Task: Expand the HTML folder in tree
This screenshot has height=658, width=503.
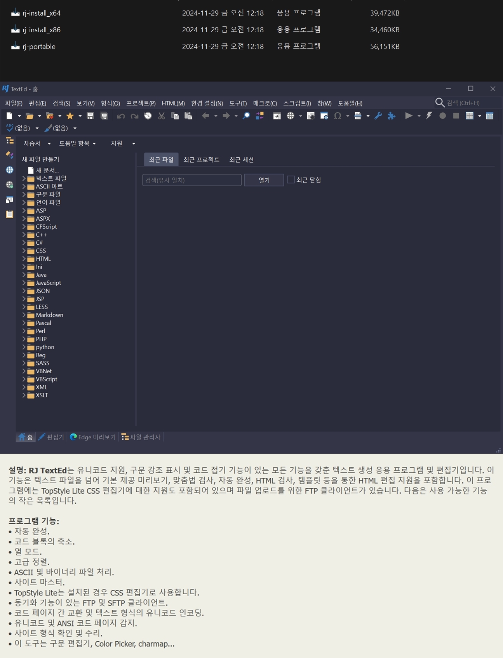Action: click(x=24, y=259)
